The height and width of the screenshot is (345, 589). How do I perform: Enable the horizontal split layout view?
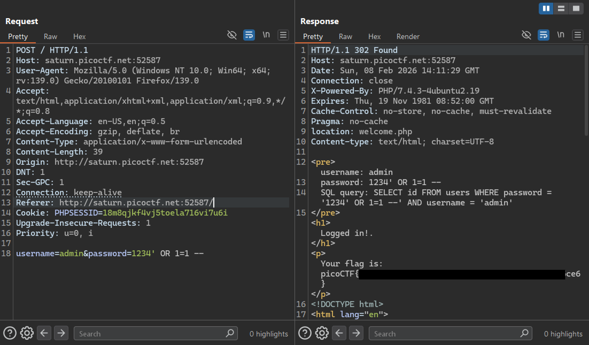pos(561,8)
